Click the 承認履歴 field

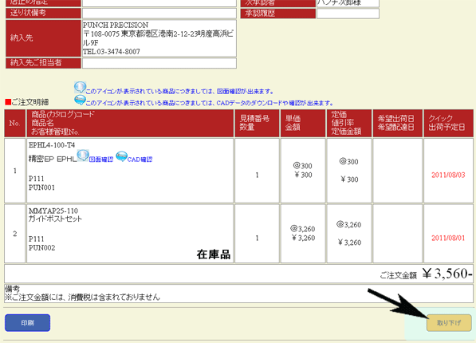348,14
